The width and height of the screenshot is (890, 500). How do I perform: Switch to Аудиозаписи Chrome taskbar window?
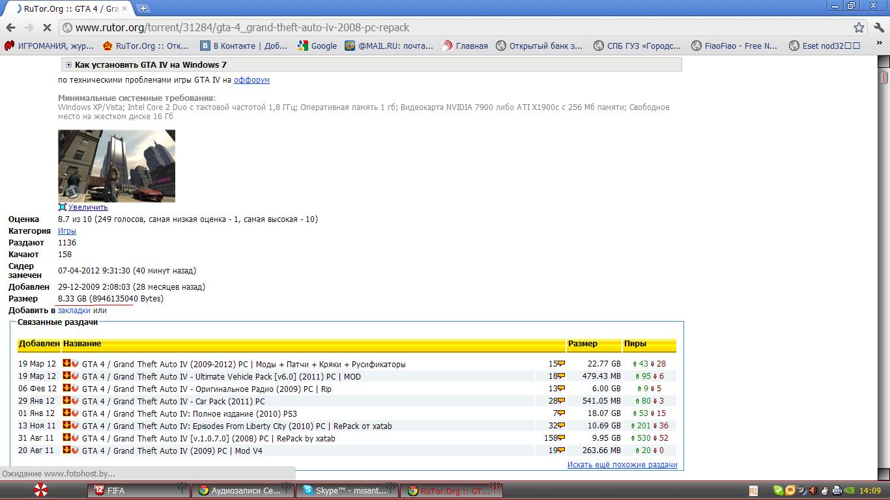[243, 490]
